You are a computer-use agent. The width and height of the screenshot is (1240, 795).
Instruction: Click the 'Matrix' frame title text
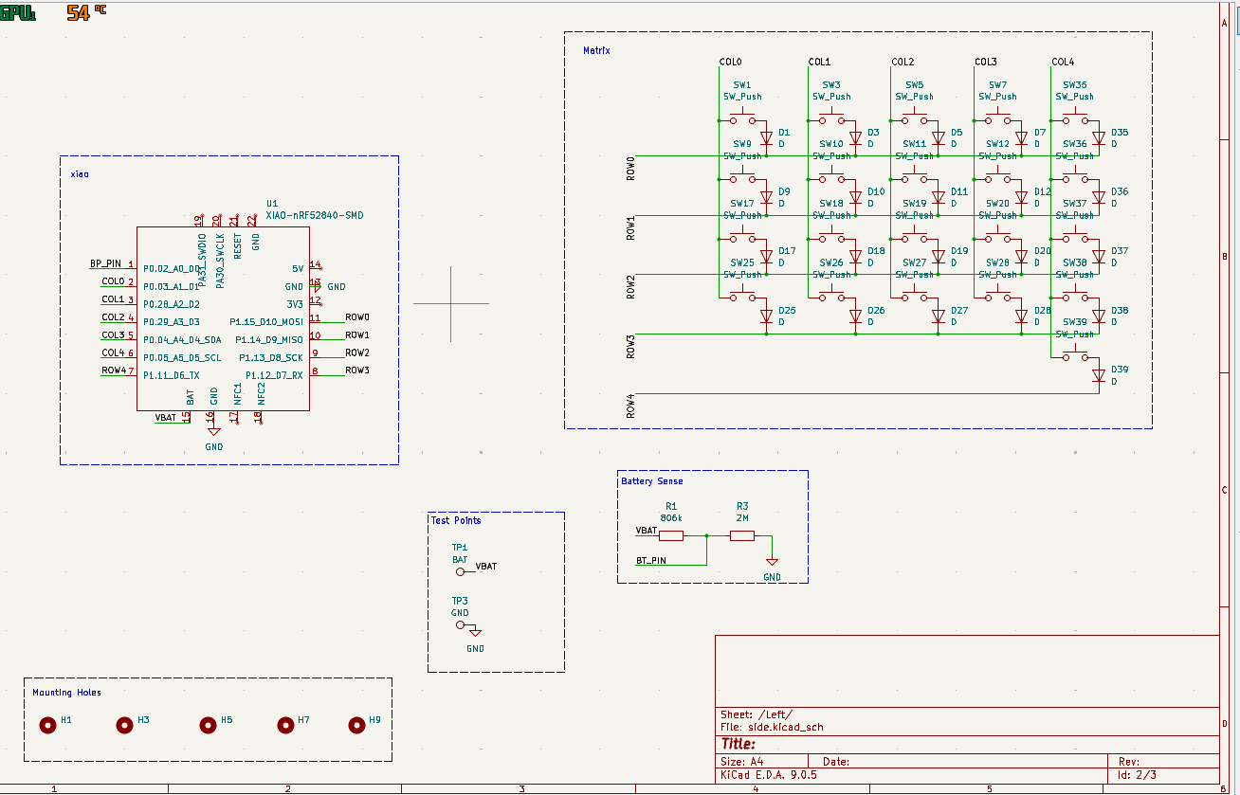click(596, 48)
